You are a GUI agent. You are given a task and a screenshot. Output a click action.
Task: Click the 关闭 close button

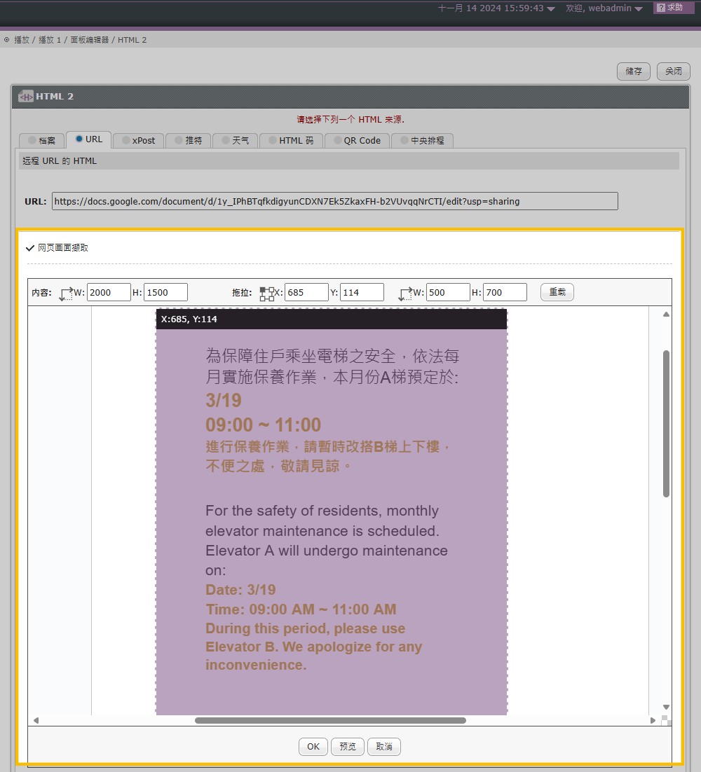pos(674,71)
